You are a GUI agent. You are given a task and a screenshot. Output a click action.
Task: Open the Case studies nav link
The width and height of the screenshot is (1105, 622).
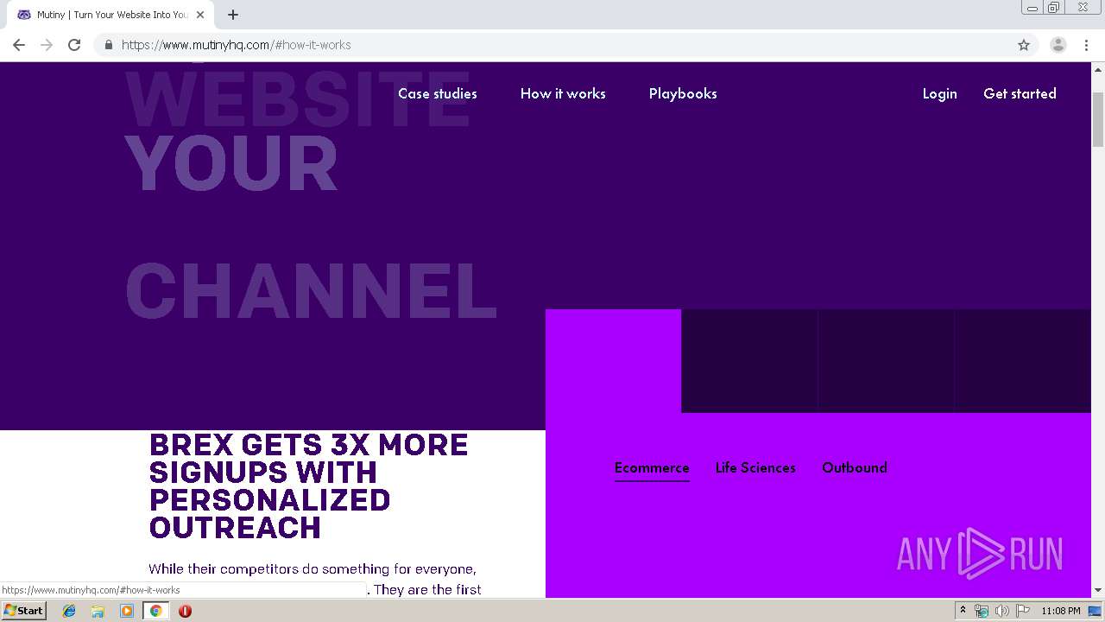coord(438,93)
